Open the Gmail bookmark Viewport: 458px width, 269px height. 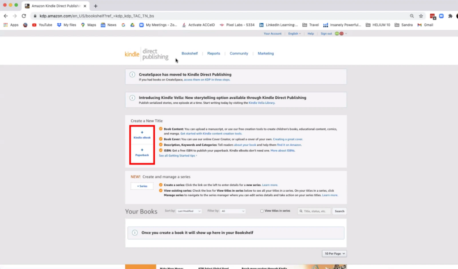tap(425, 25)
